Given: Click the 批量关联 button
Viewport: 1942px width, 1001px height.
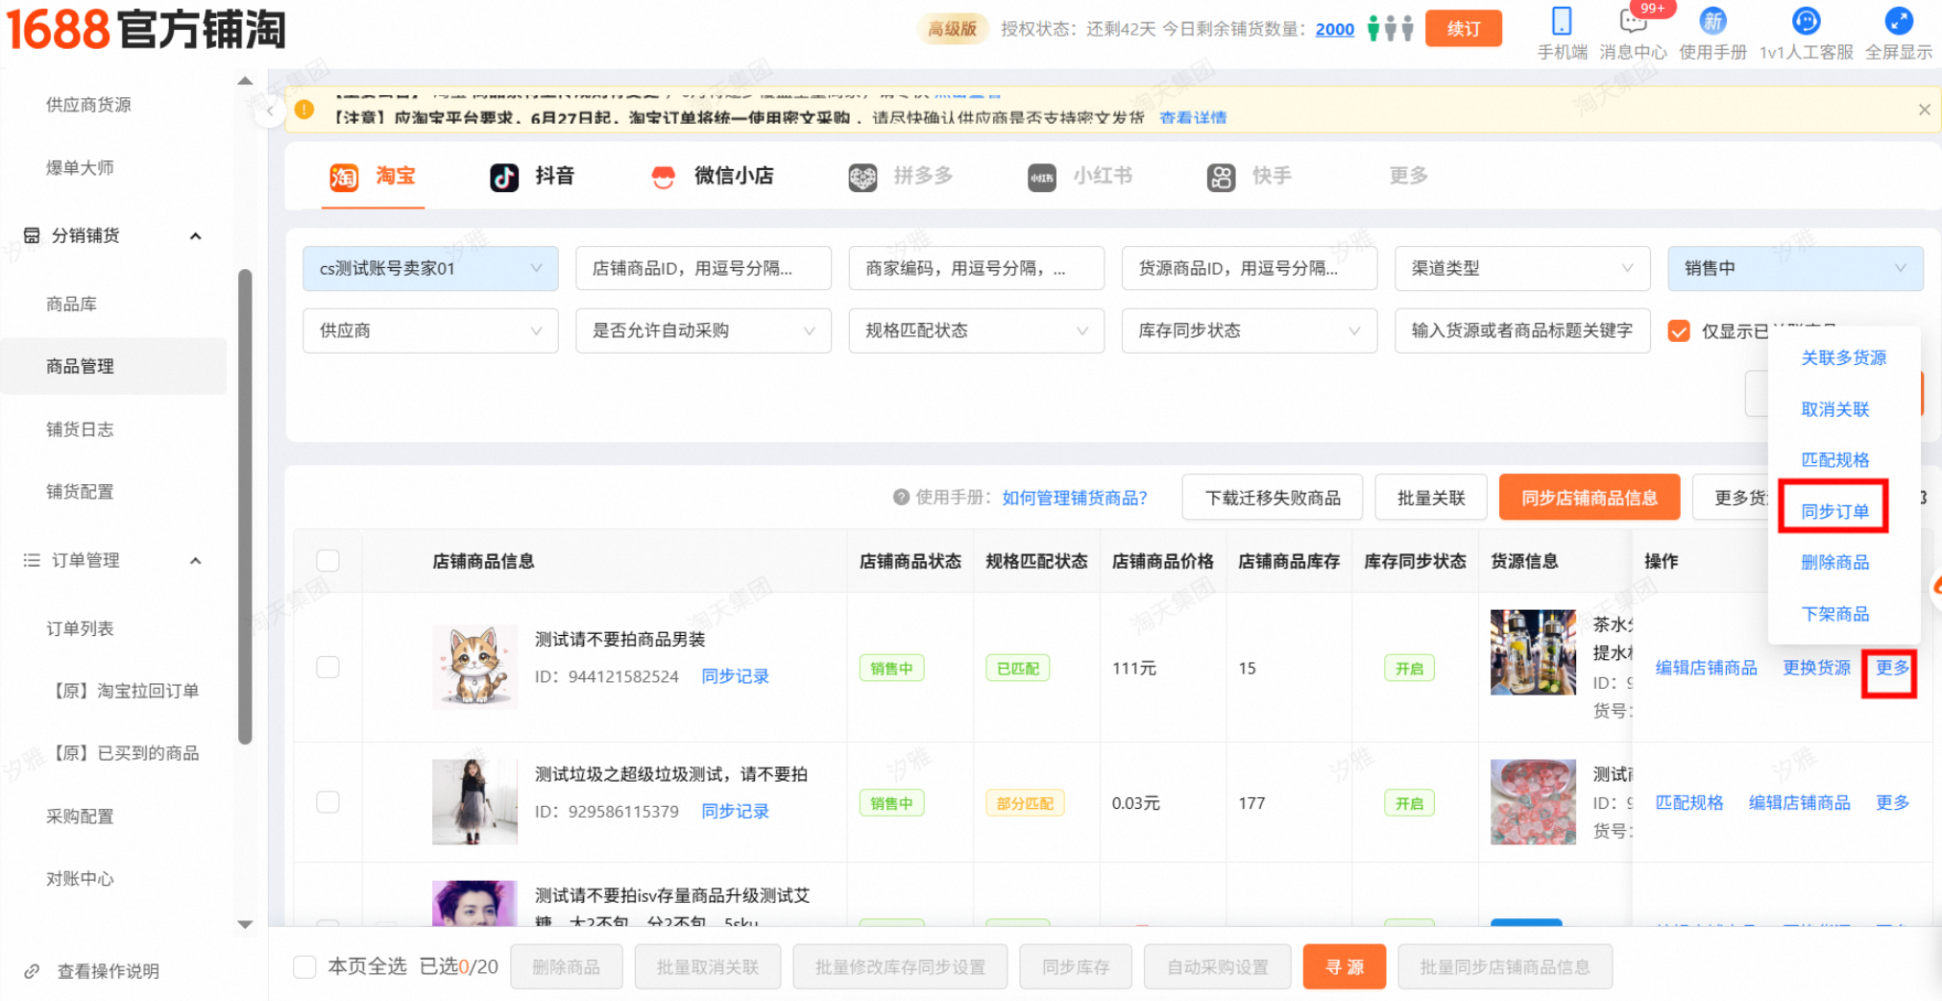Looking at the screenshot, I should (x=1431, y=498).
